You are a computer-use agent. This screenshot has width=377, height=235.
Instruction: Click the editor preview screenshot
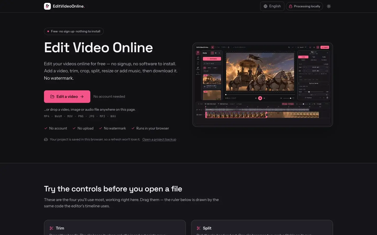tap(263, 85)
